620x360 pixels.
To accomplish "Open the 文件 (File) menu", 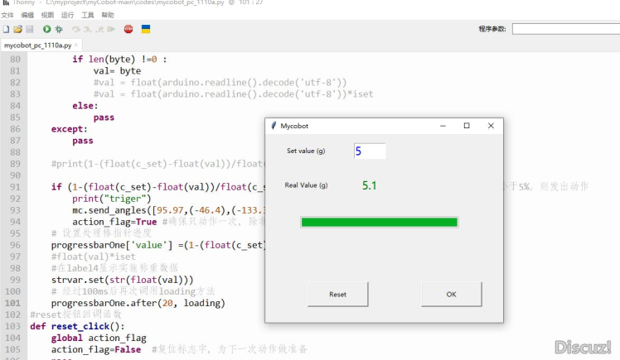I will point(7,15).
